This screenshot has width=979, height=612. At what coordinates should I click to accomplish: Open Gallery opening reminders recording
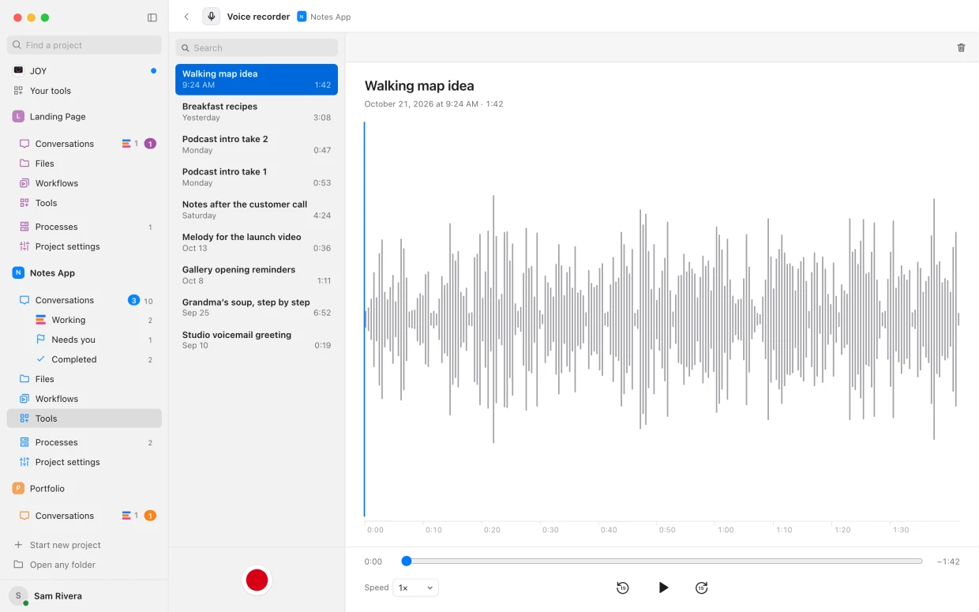point(257,275)
